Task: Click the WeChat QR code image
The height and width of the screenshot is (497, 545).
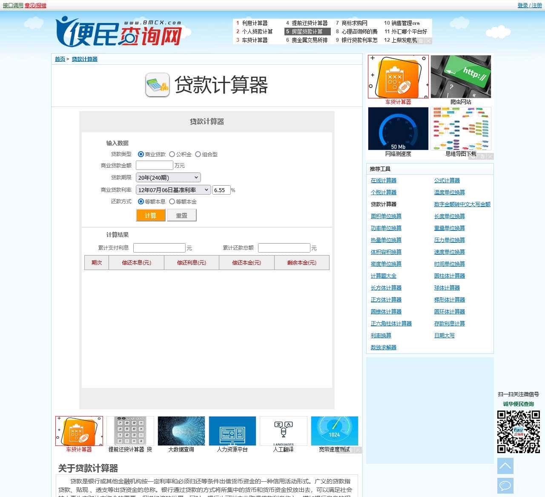Action: 518,431
